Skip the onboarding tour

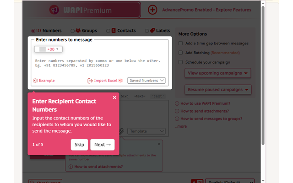click(x=79, y=145)
